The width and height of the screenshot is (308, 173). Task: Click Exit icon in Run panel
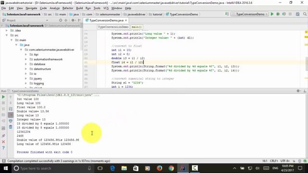(3, 121)
